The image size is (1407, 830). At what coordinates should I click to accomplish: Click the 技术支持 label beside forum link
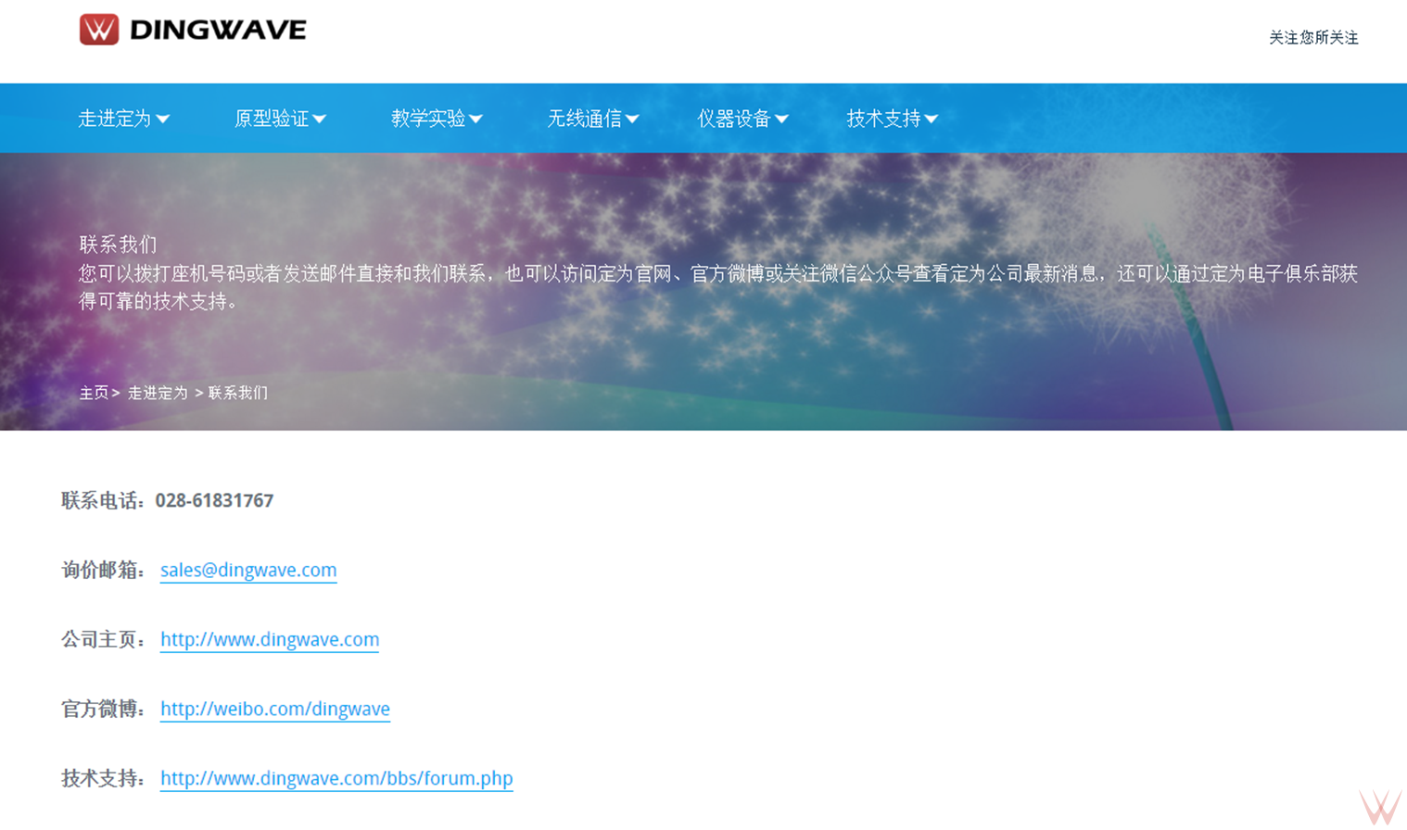pyautogui.click(x=103, y=778)
